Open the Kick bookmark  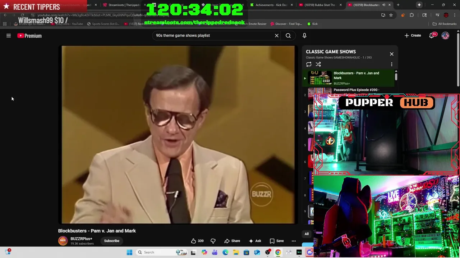312,24
